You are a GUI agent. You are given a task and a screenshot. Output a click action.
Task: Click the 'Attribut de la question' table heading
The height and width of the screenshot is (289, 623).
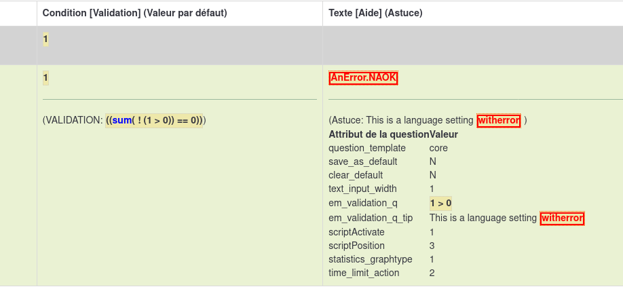[379, 134]
